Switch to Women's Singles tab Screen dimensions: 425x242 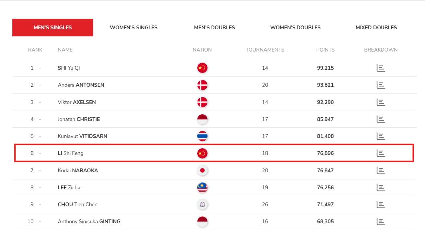pos(133,28)
